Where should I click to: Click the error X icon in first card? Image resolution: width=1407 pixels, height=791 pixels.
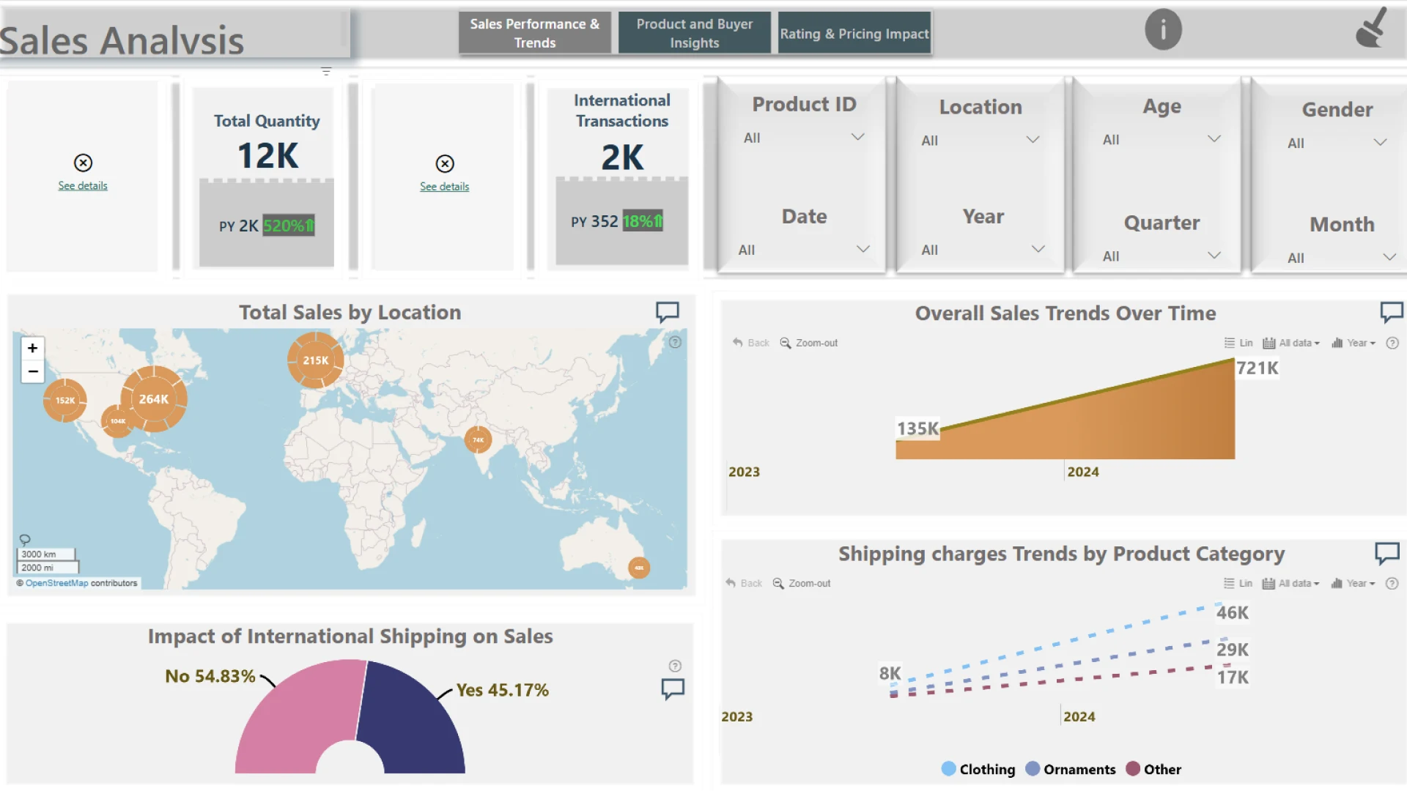coord(83,163)
